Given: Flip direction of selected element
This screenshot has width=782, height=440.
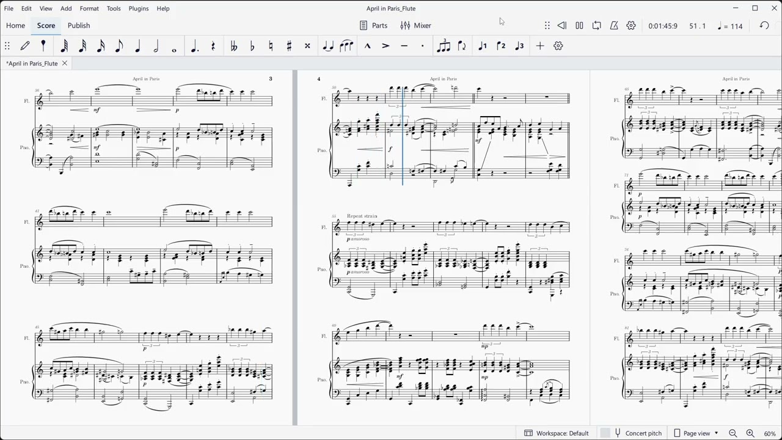Looking at the screenshot, I should (x=462, y=46).
